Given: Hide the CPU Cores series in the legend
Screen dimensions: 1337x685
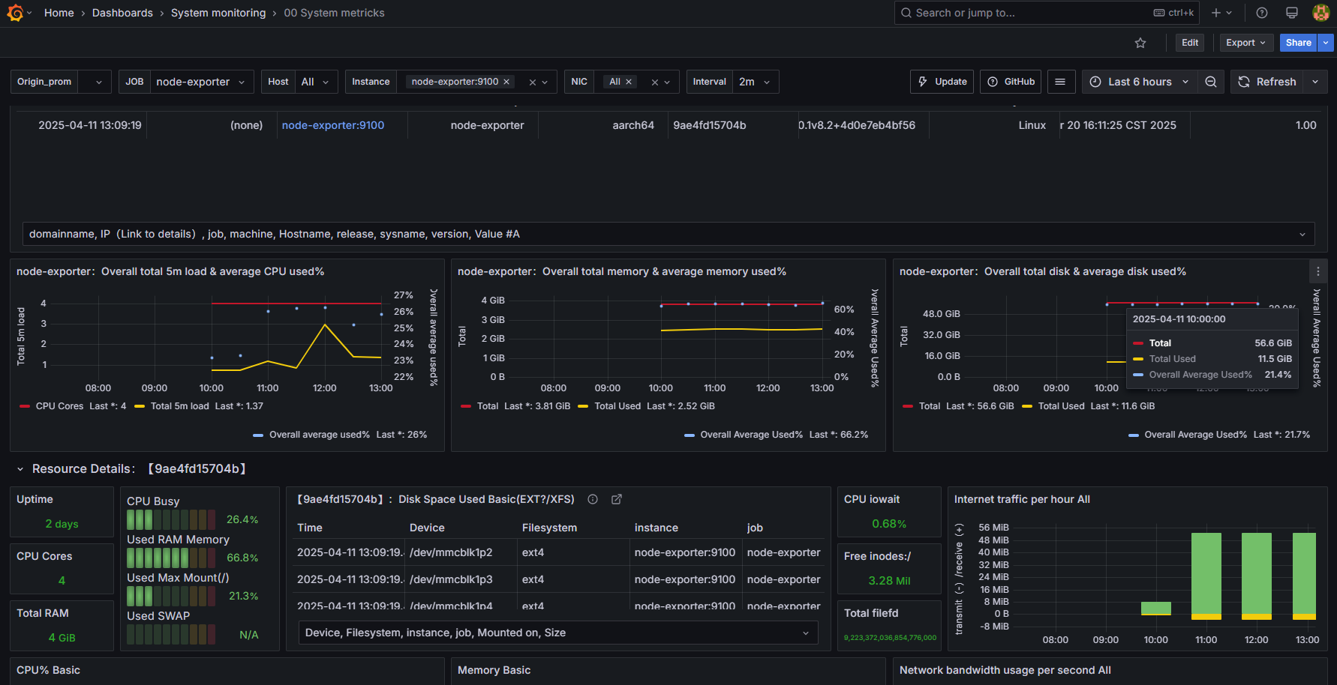Looking at the screenshot, I should (59, 405).
